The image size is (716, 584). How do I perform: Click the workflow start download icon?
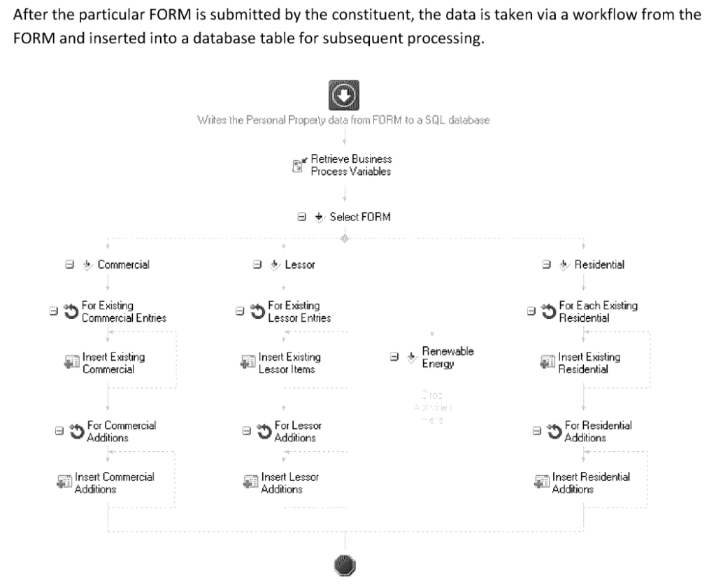pyautogui.click(x=344, y=96)
